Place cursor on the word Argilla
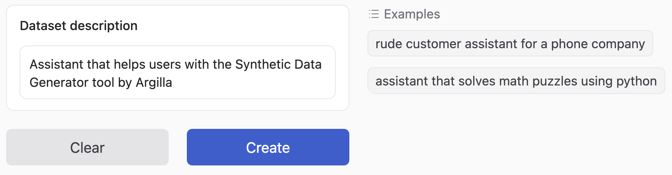This screenshot has height=175, width=672. point(154,83)
